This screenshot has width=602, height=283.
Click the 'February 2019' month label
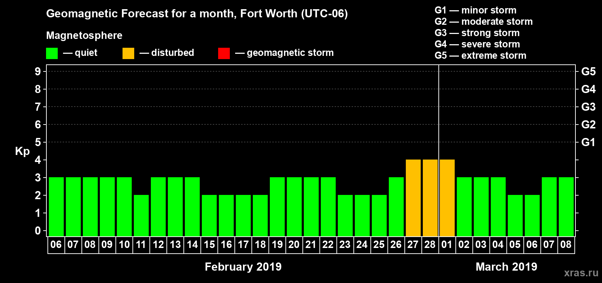point(243,267)
